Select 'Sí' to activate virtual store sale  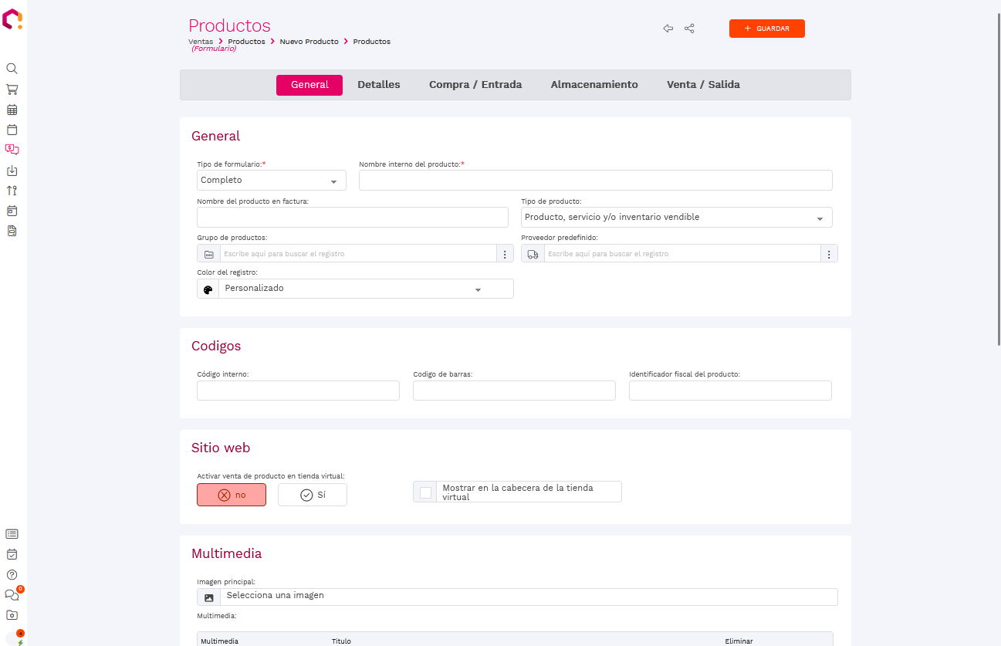click(313, 495)
